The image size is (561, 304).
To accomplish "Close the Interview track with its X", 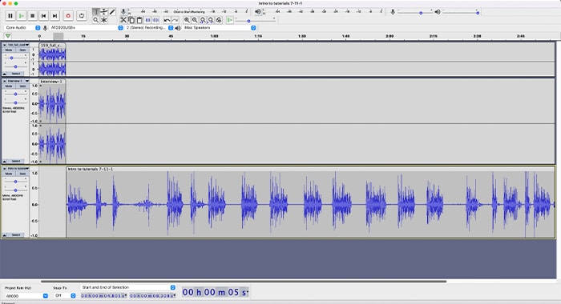I will [4, 81].
